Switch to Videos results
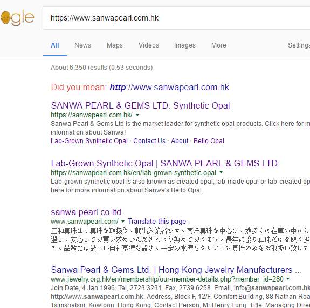 149,45
